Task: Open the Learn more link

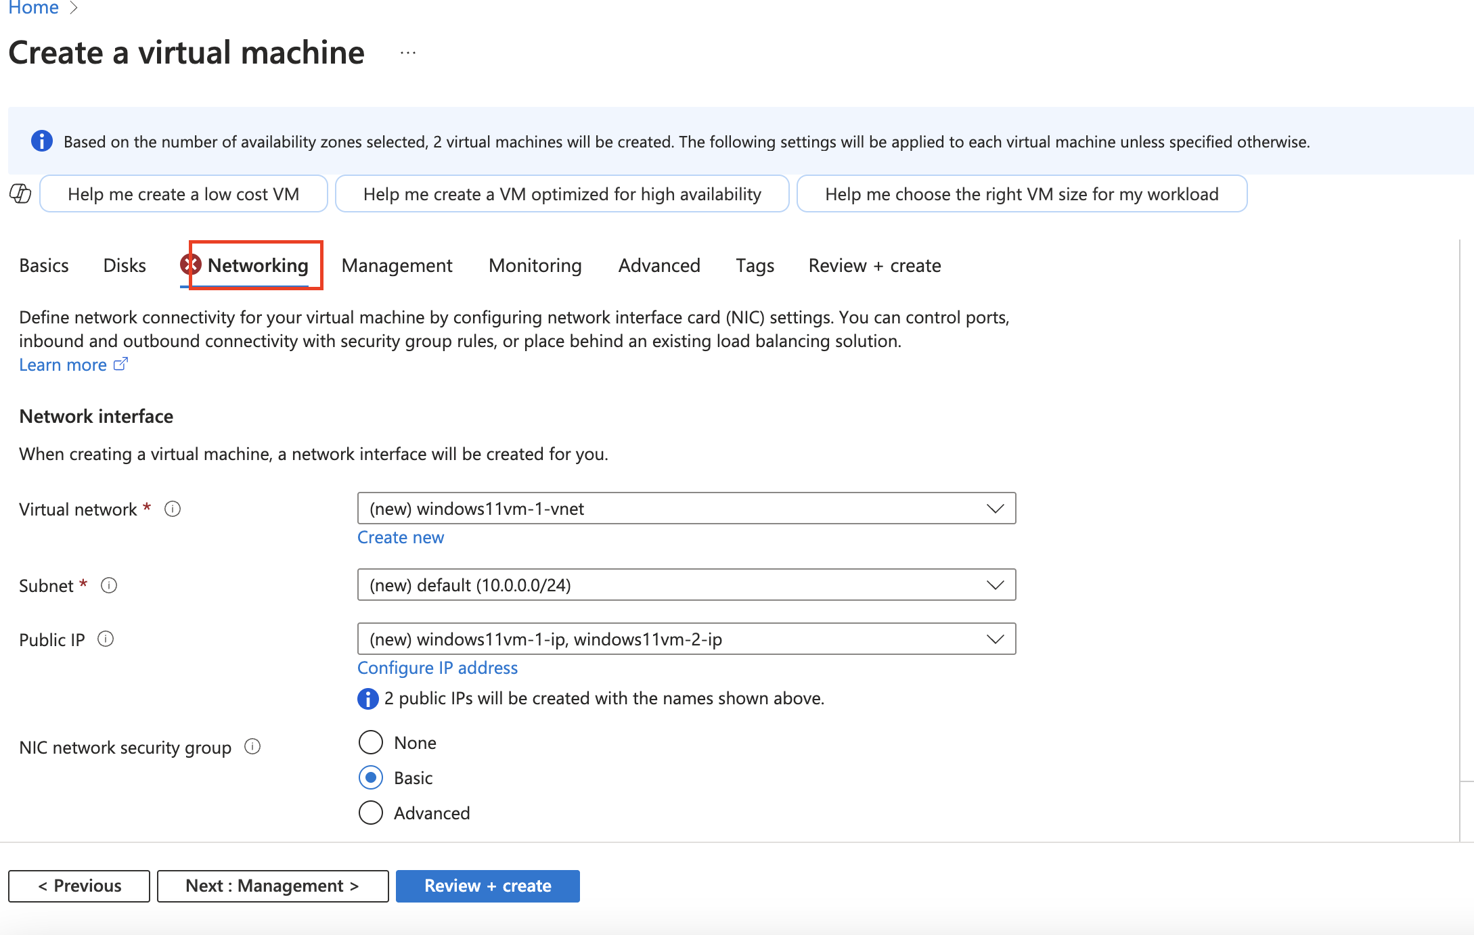Action: coord(63,365)
